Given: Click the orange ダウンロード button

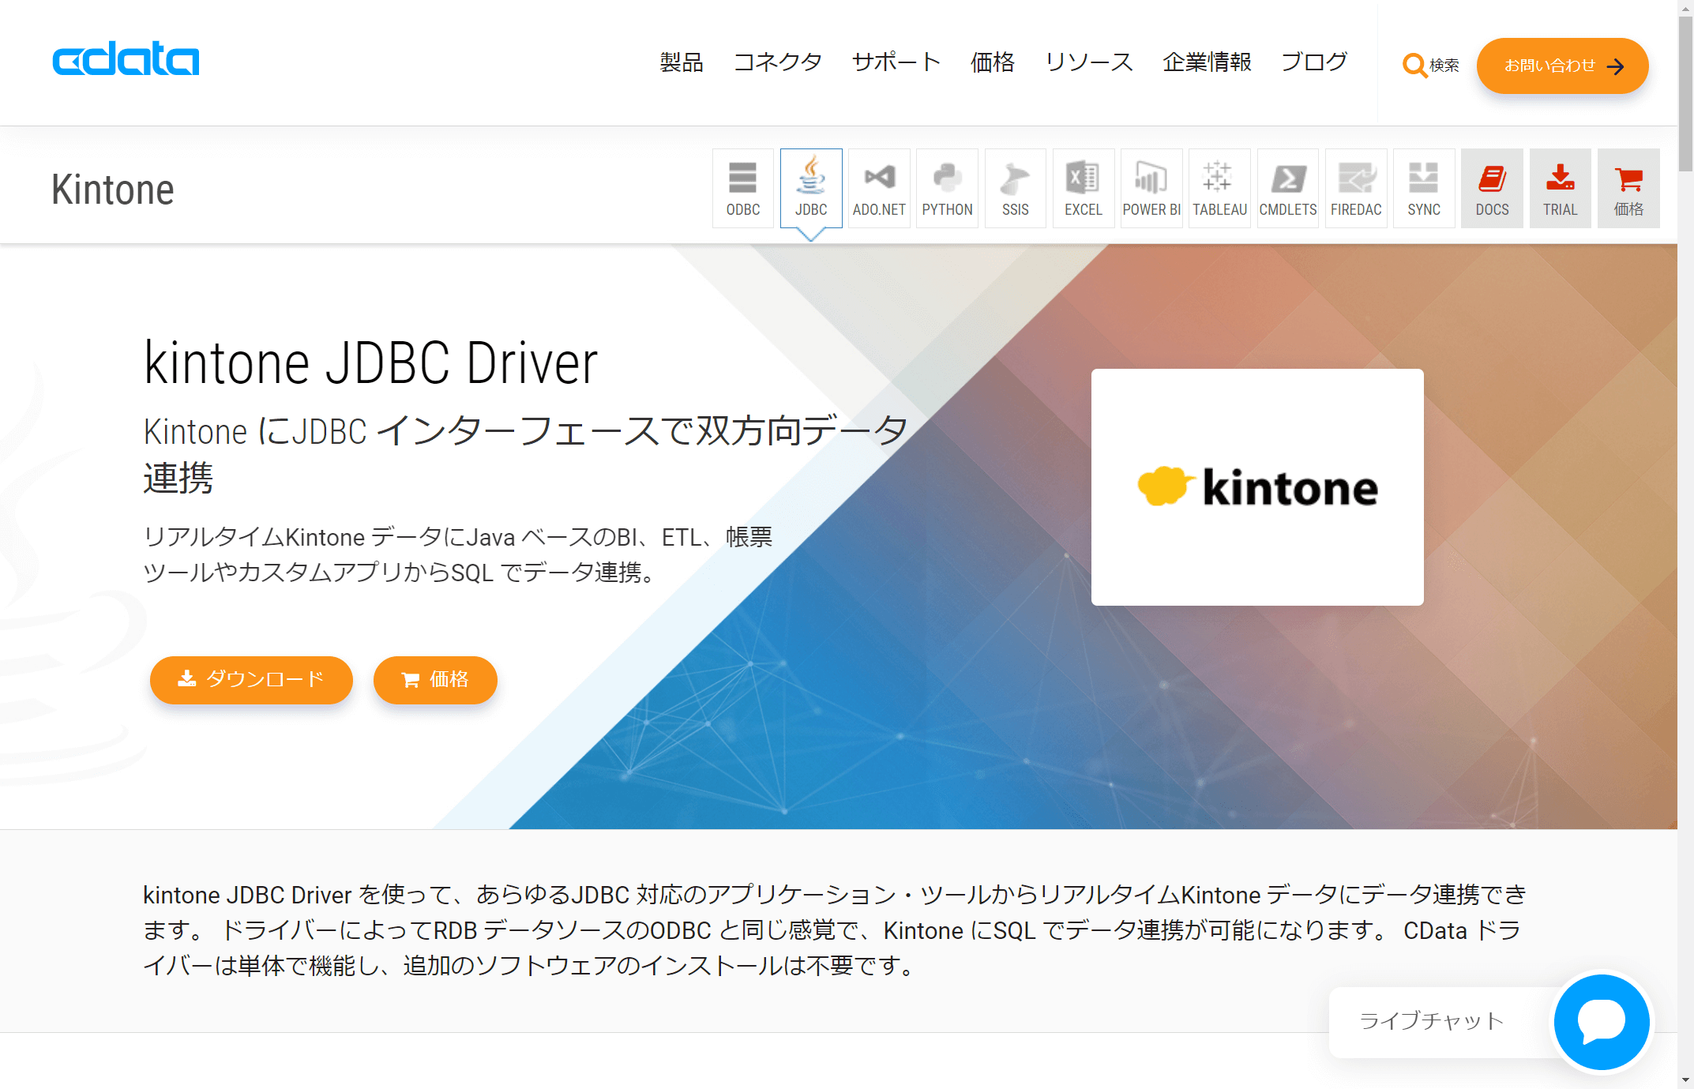Looking at the screenshot, I should (x=251, y=679).
